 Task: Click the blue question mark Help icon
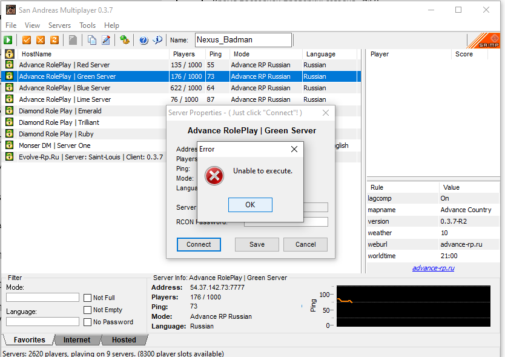tap(144, 40)
